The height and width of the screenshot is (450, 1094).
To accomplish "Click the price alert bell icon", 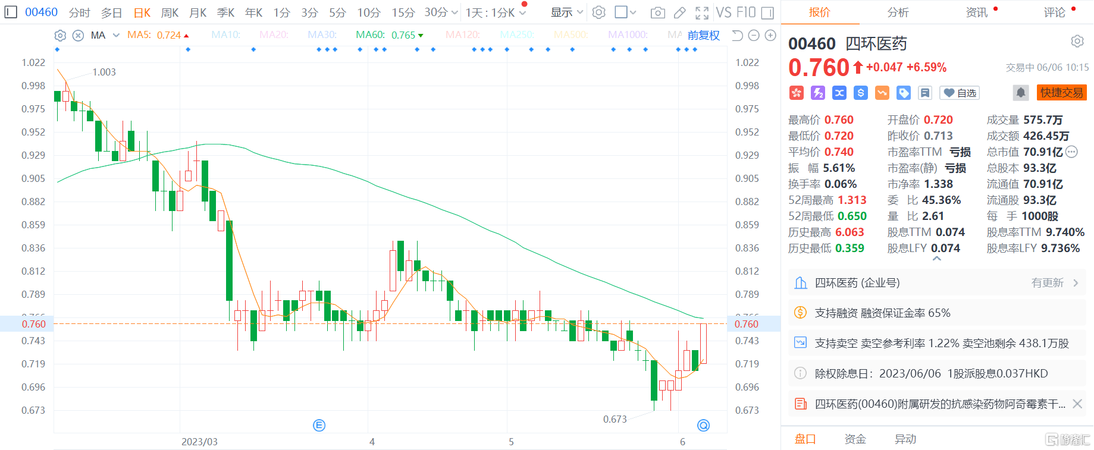I will click(1021, 93).
